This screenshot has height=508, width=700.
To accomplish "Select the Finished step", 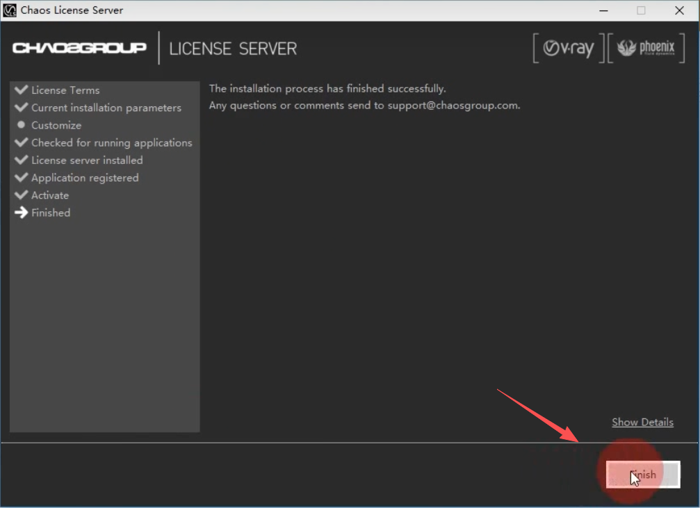I will (x=51, y=213).
